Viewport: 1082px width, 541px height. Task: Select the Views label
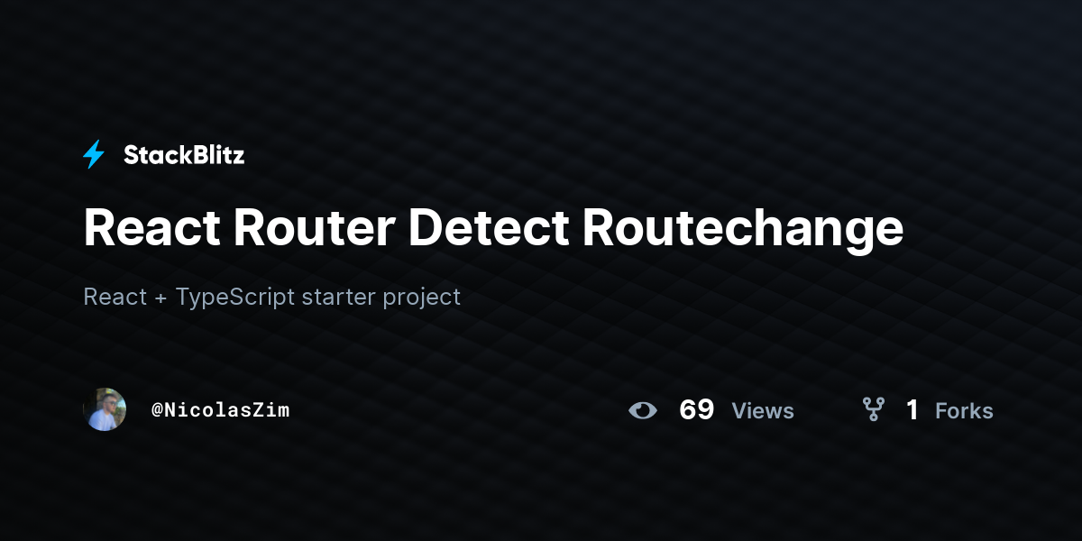[763, 411]
